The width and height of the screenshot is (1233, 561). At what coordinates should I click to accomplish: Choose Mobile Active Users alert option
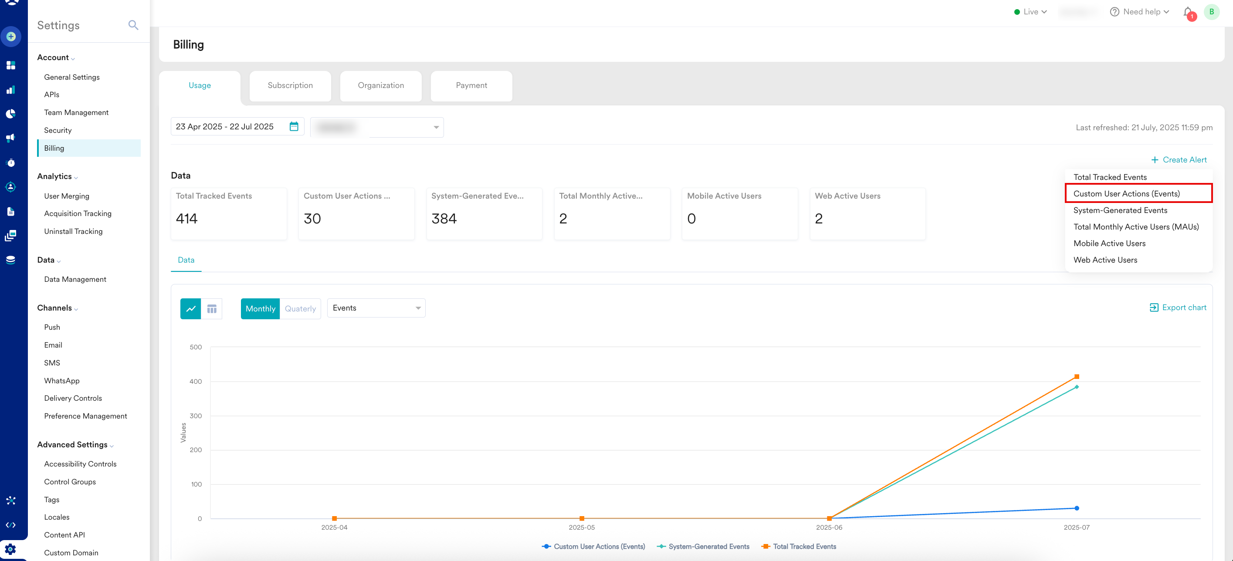click(1139, 243)
